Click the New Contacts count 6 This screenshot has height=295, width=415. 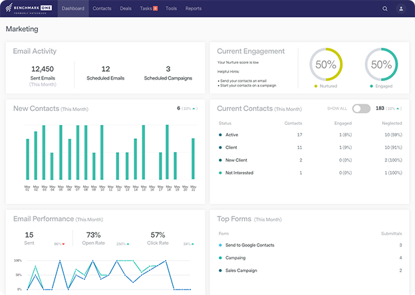pos(179,108)
